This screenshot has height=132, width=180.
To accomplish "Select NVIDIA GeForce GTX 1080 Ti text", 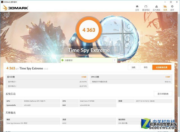I will 35,101.
